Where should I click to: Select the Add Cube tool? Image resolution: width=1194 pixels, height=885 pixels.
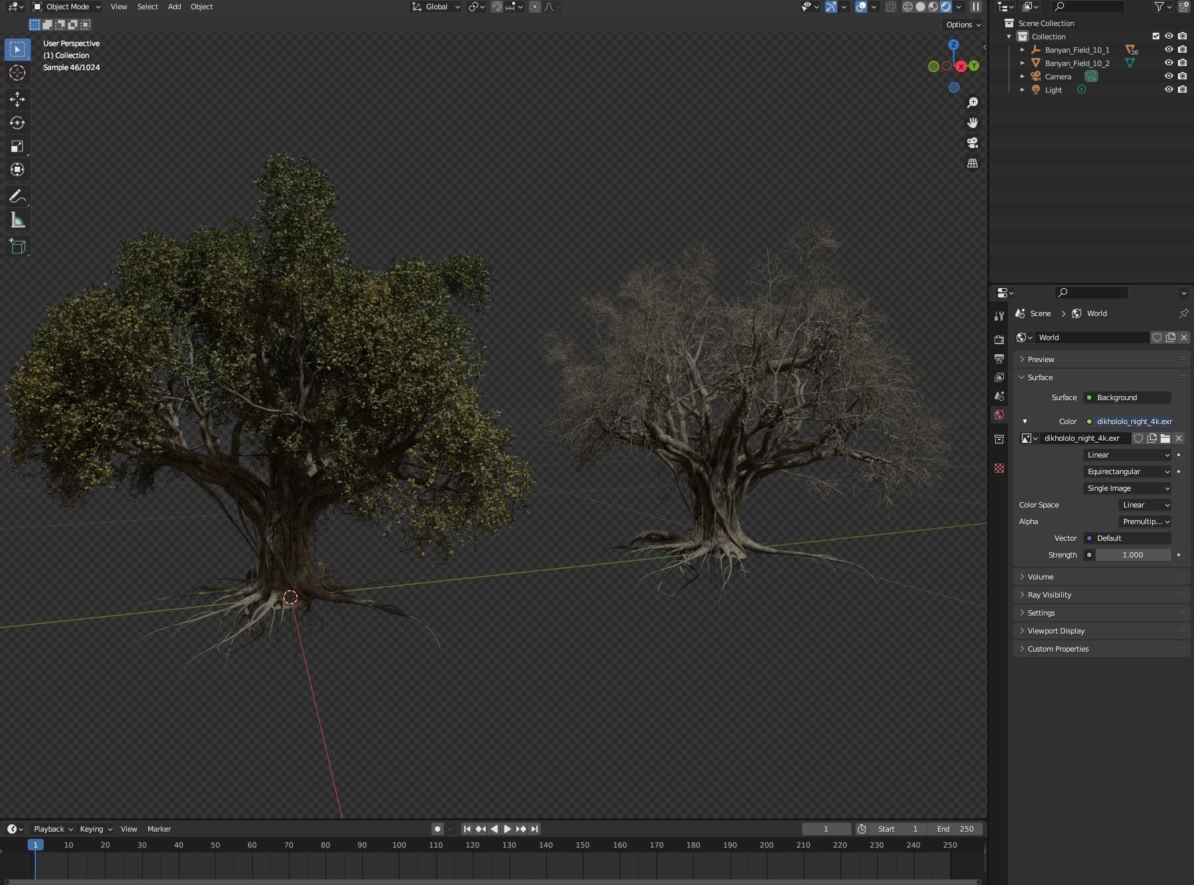pyautogui.click(x=17, y=247)
